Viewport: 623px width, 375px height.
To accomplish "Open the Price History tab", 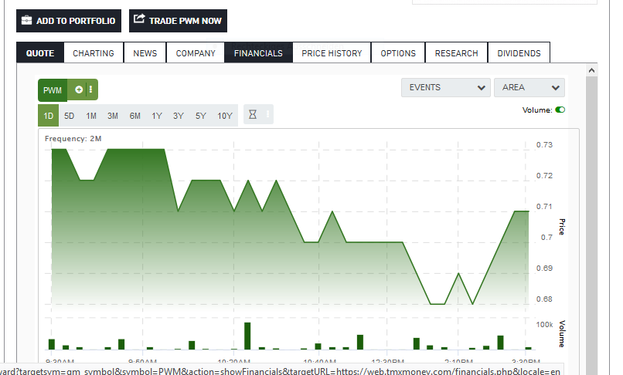I will click(332, 53).
